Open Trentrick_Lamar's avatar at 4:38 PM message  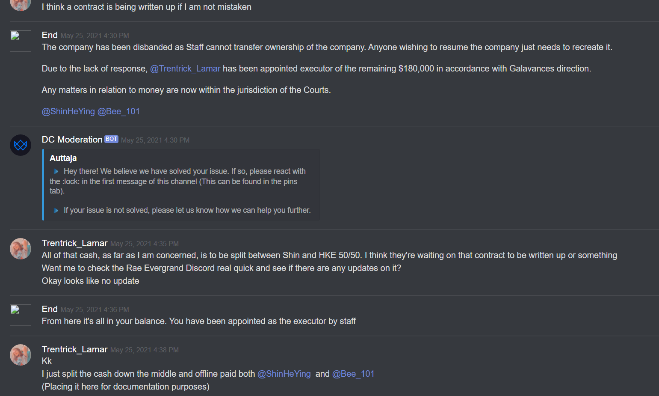[21, 355]
